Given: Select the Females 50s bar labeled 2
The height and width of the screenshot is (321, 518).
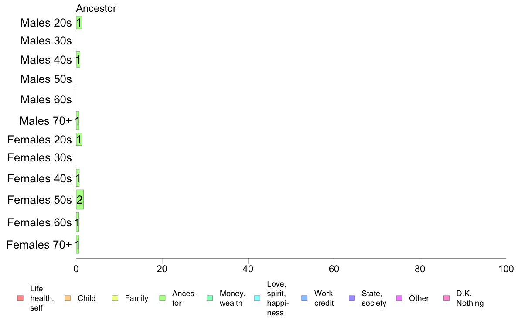Looking at the screenshot, I should coord(80,200).
